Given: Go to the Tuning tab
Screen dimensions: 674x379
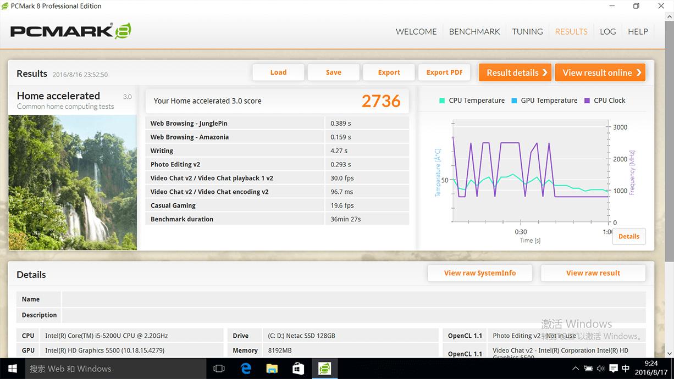Looking at the screenshot, I should (x=527, y=31).
